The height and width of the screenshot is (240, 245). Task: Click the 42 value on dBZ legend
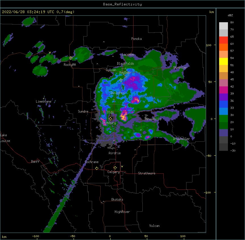point(232,86)
